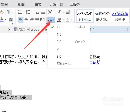Expand the font color dropdown arrow
Viewport: 130px width, 112px height.
click(x=5, y=20)
